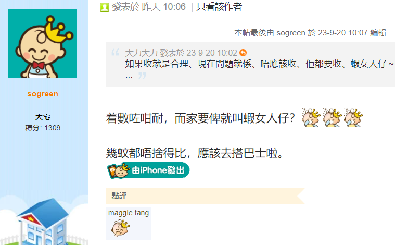Click the 發表於 昨天 10:06 timestamp
The width and height of the screenshot is (395, 245).
(149, 7)
